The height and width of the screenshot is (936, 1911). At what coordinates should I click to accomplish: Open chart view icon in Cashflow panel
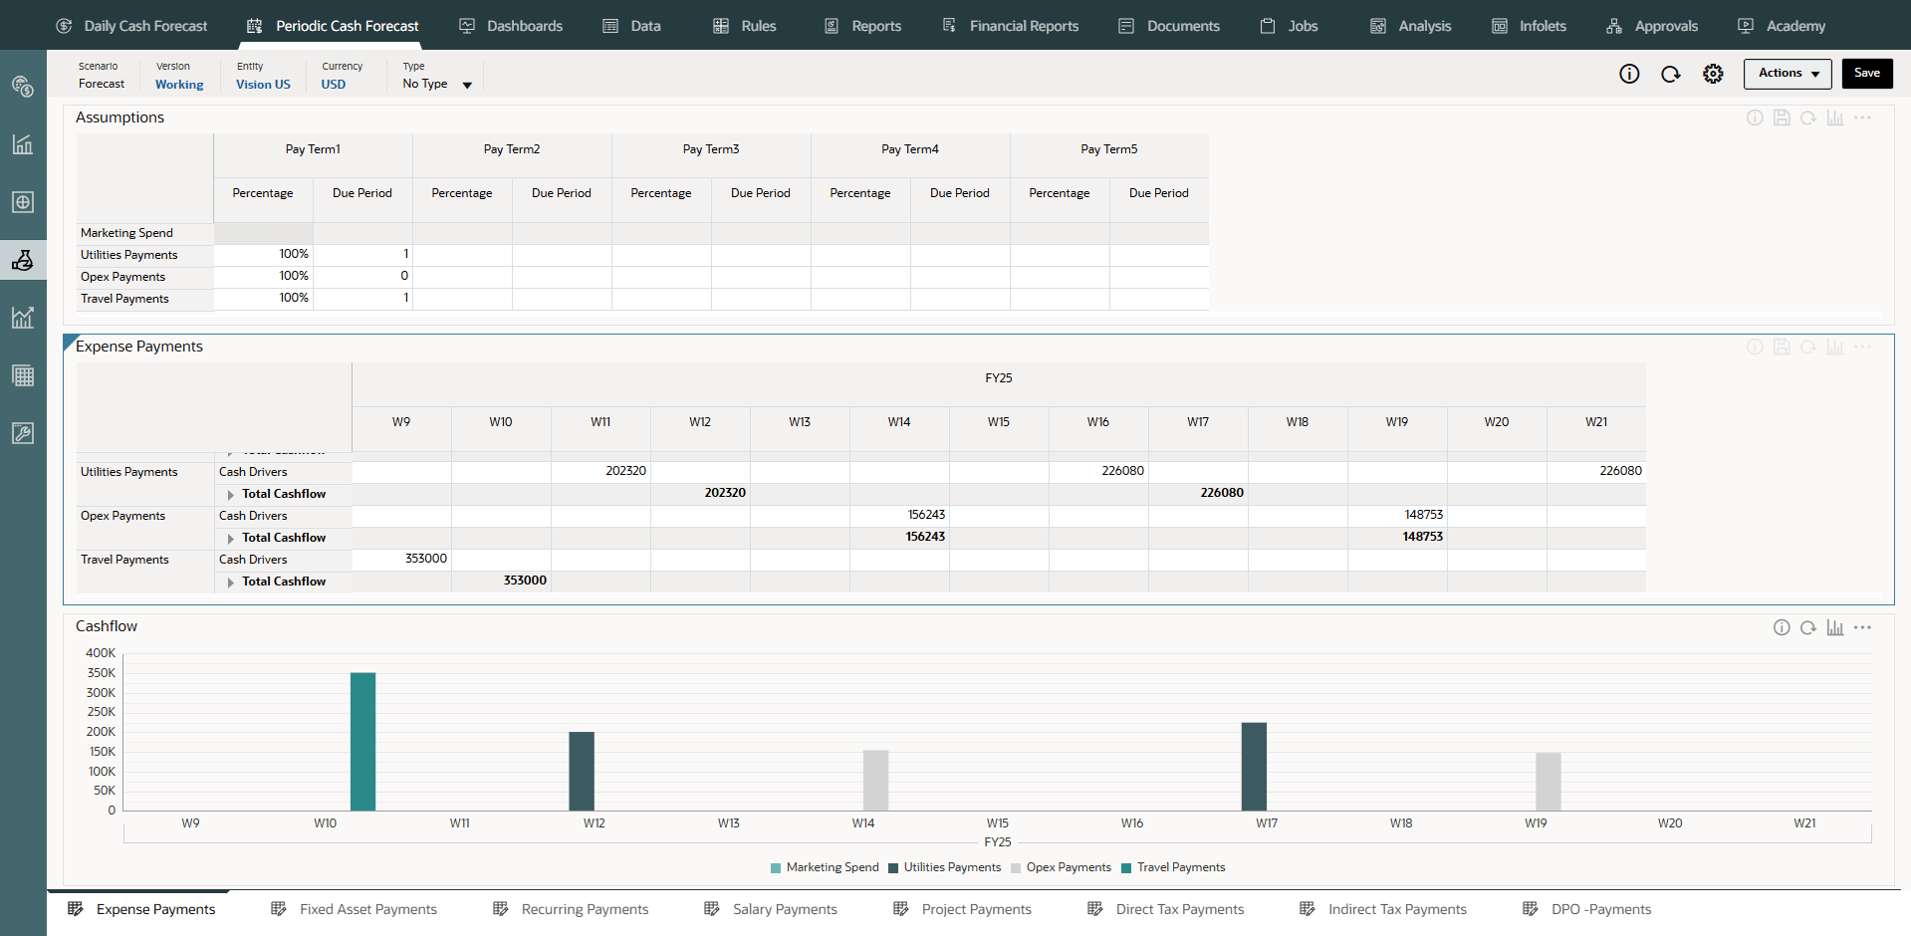point(1835,627)
